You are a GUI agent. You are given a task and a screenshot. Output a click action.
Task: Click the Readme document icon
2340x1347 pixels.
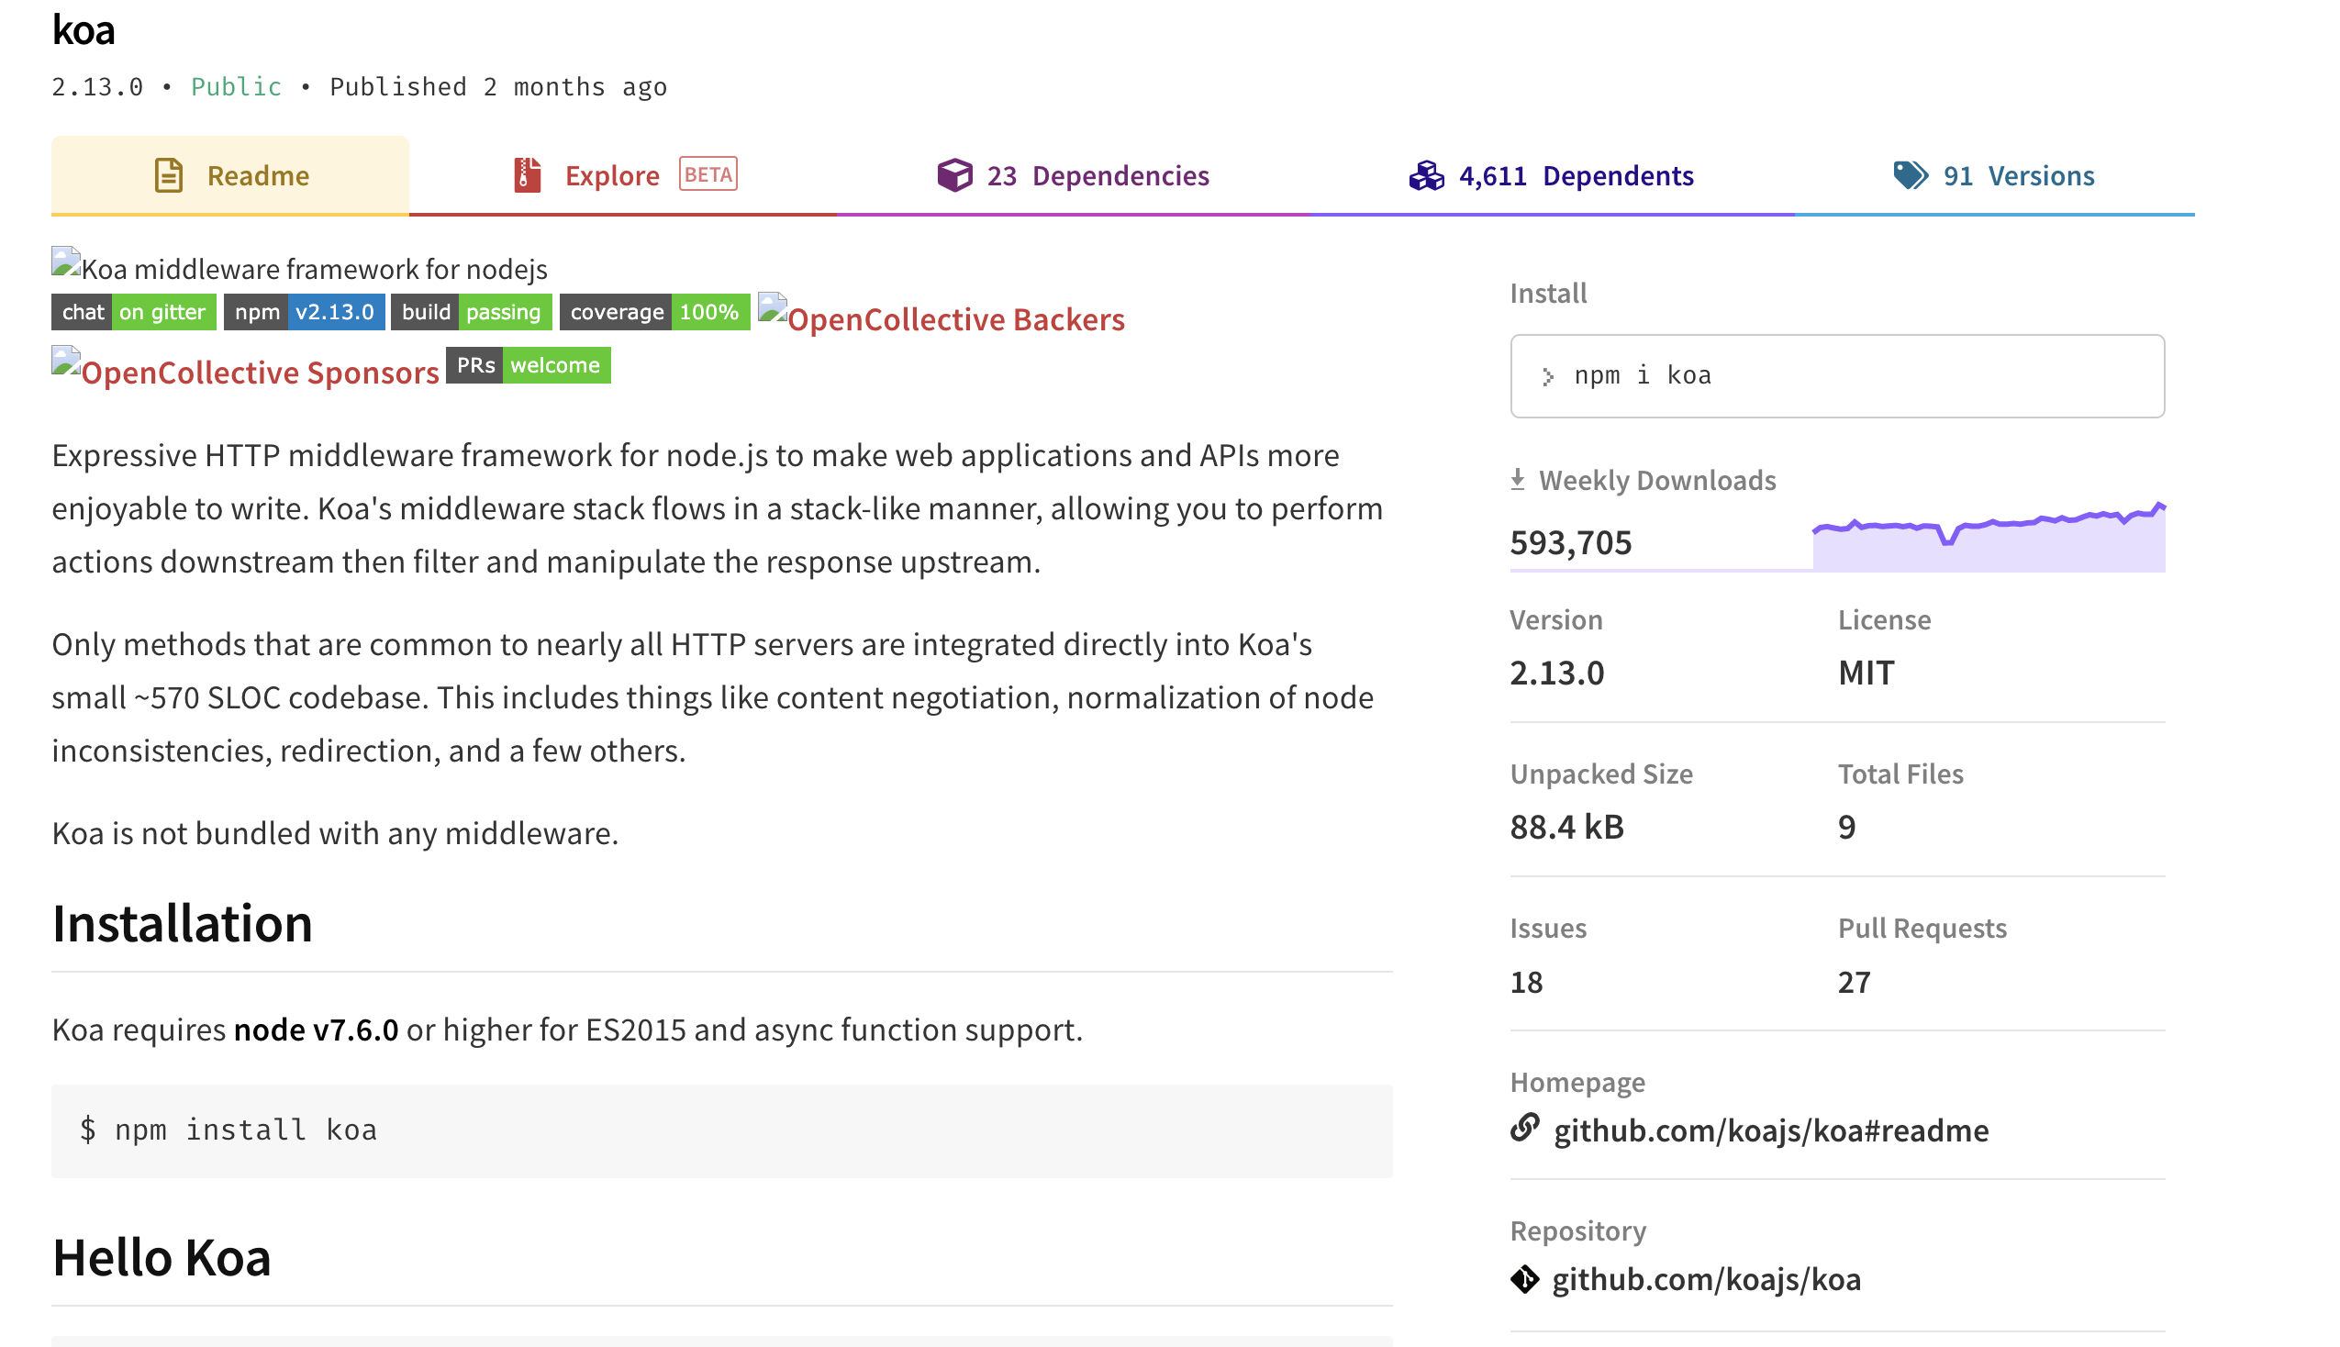tap(168, 175)
